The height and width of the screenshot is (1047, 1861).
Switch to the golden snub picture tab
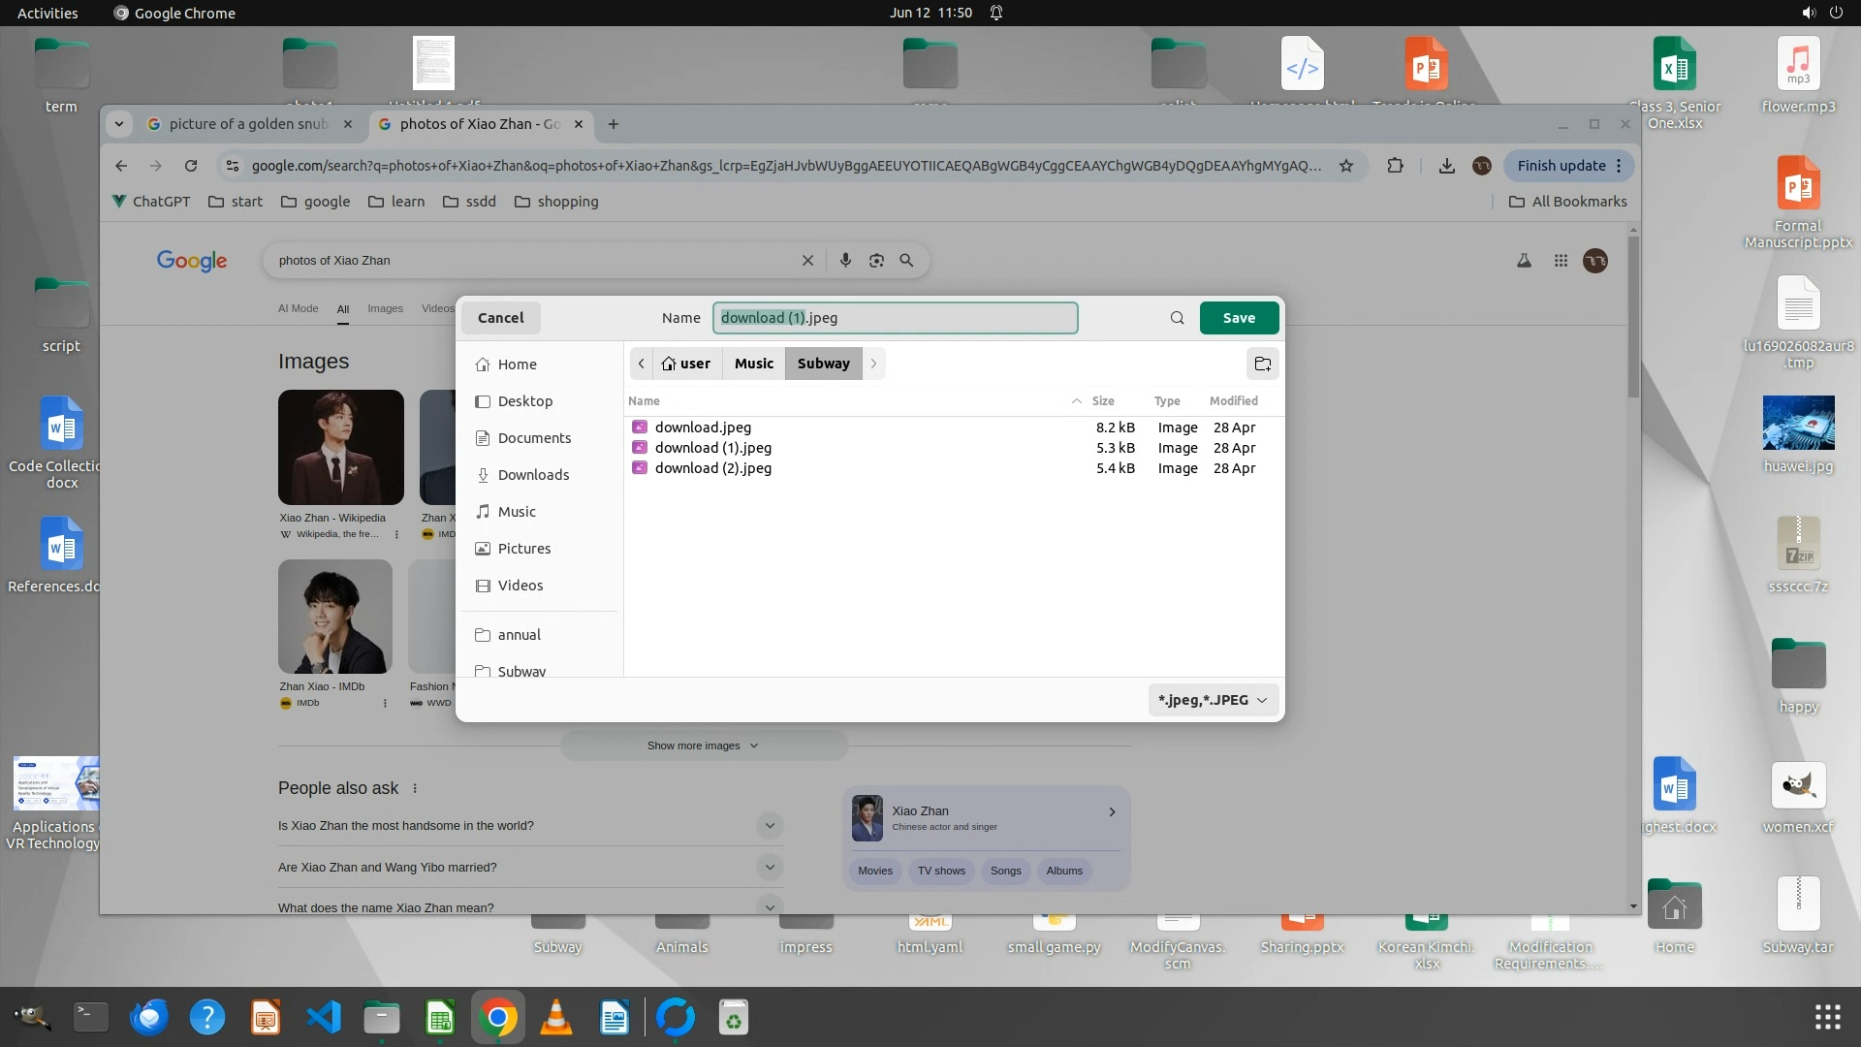click(248, 124)
